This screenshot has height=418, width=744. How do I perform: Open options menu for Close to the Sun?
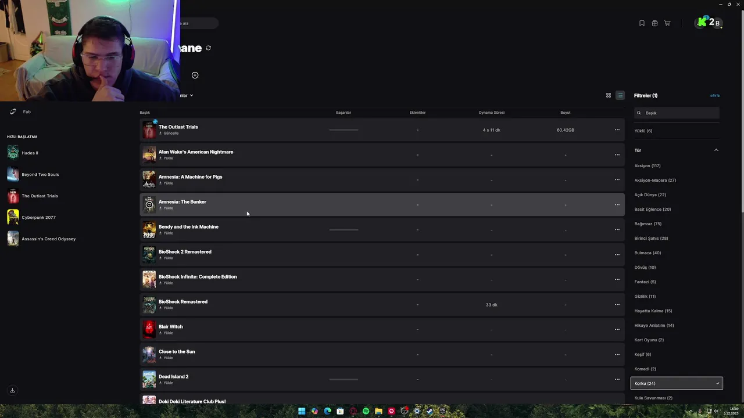click(x=617, y=355)
